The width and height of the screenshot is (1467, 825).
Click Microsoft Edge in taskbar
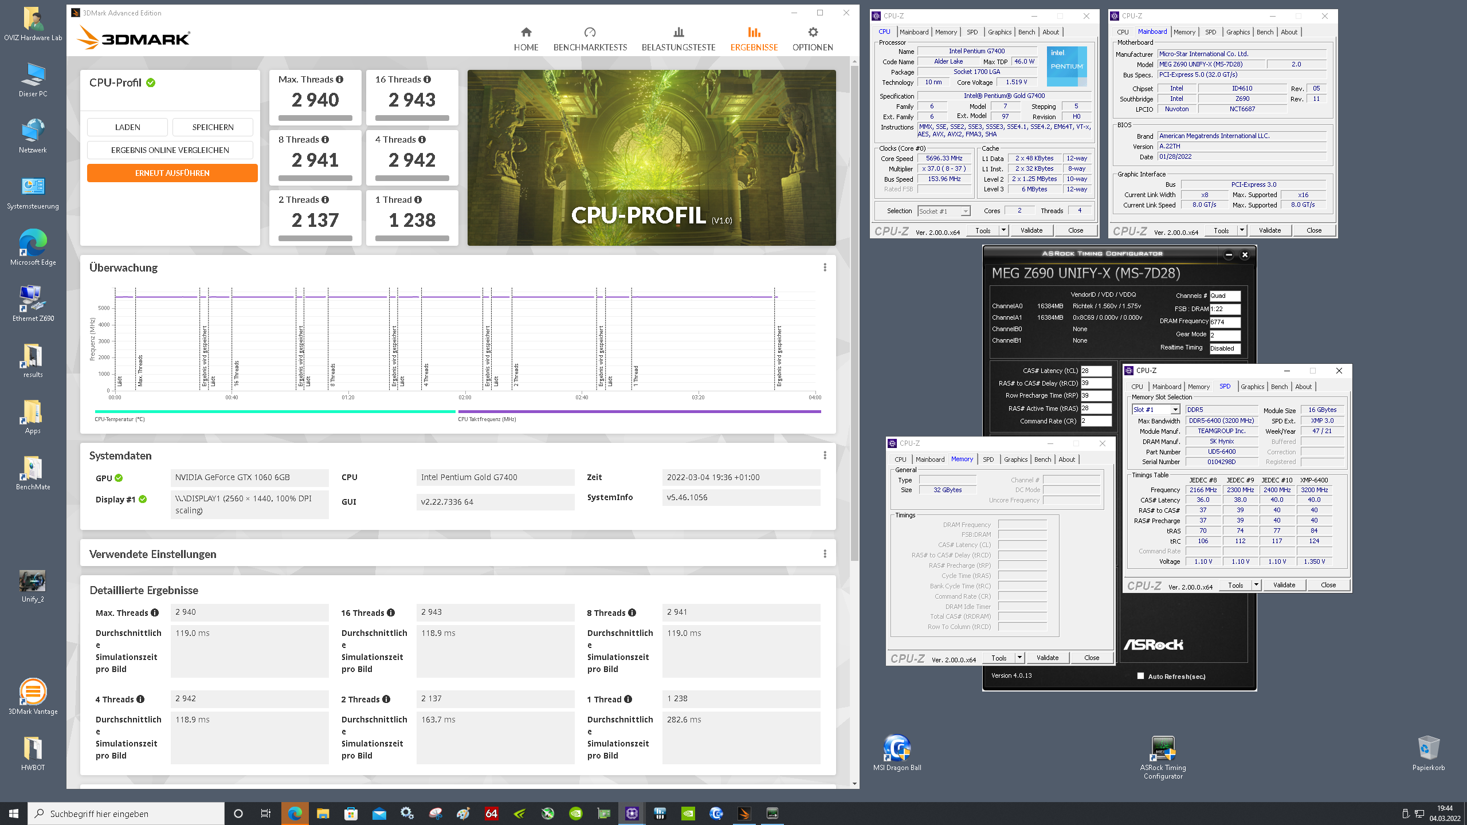(295, 814)
